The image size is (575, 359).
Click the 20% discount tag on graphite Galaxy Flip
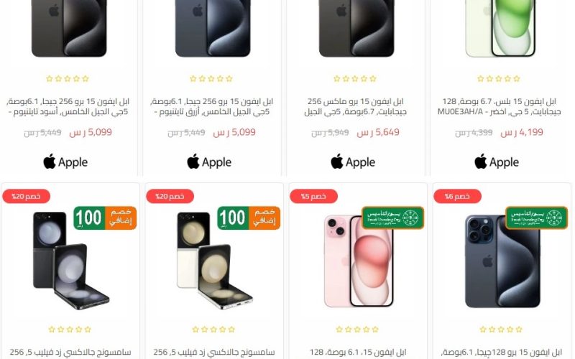point(26,196)
